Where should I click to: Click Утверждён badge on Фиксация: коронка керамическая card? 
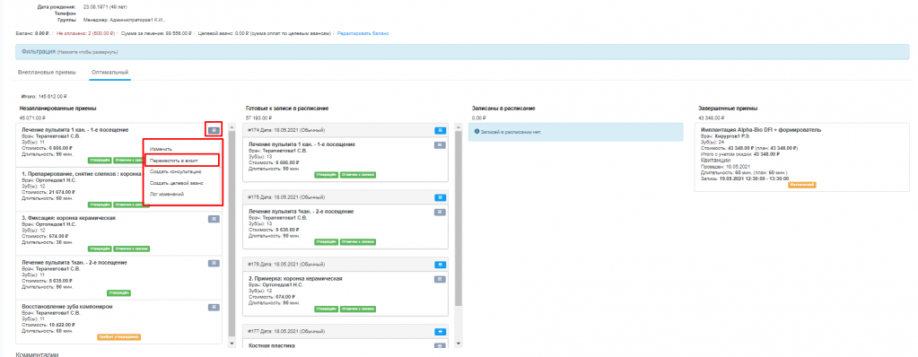pos(100,248)
